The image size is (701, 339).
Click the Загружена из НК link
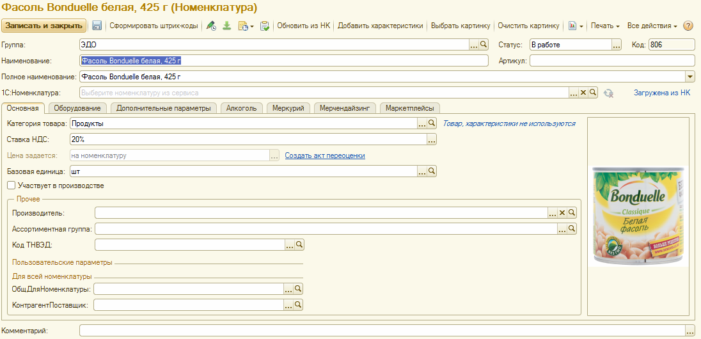662,93
